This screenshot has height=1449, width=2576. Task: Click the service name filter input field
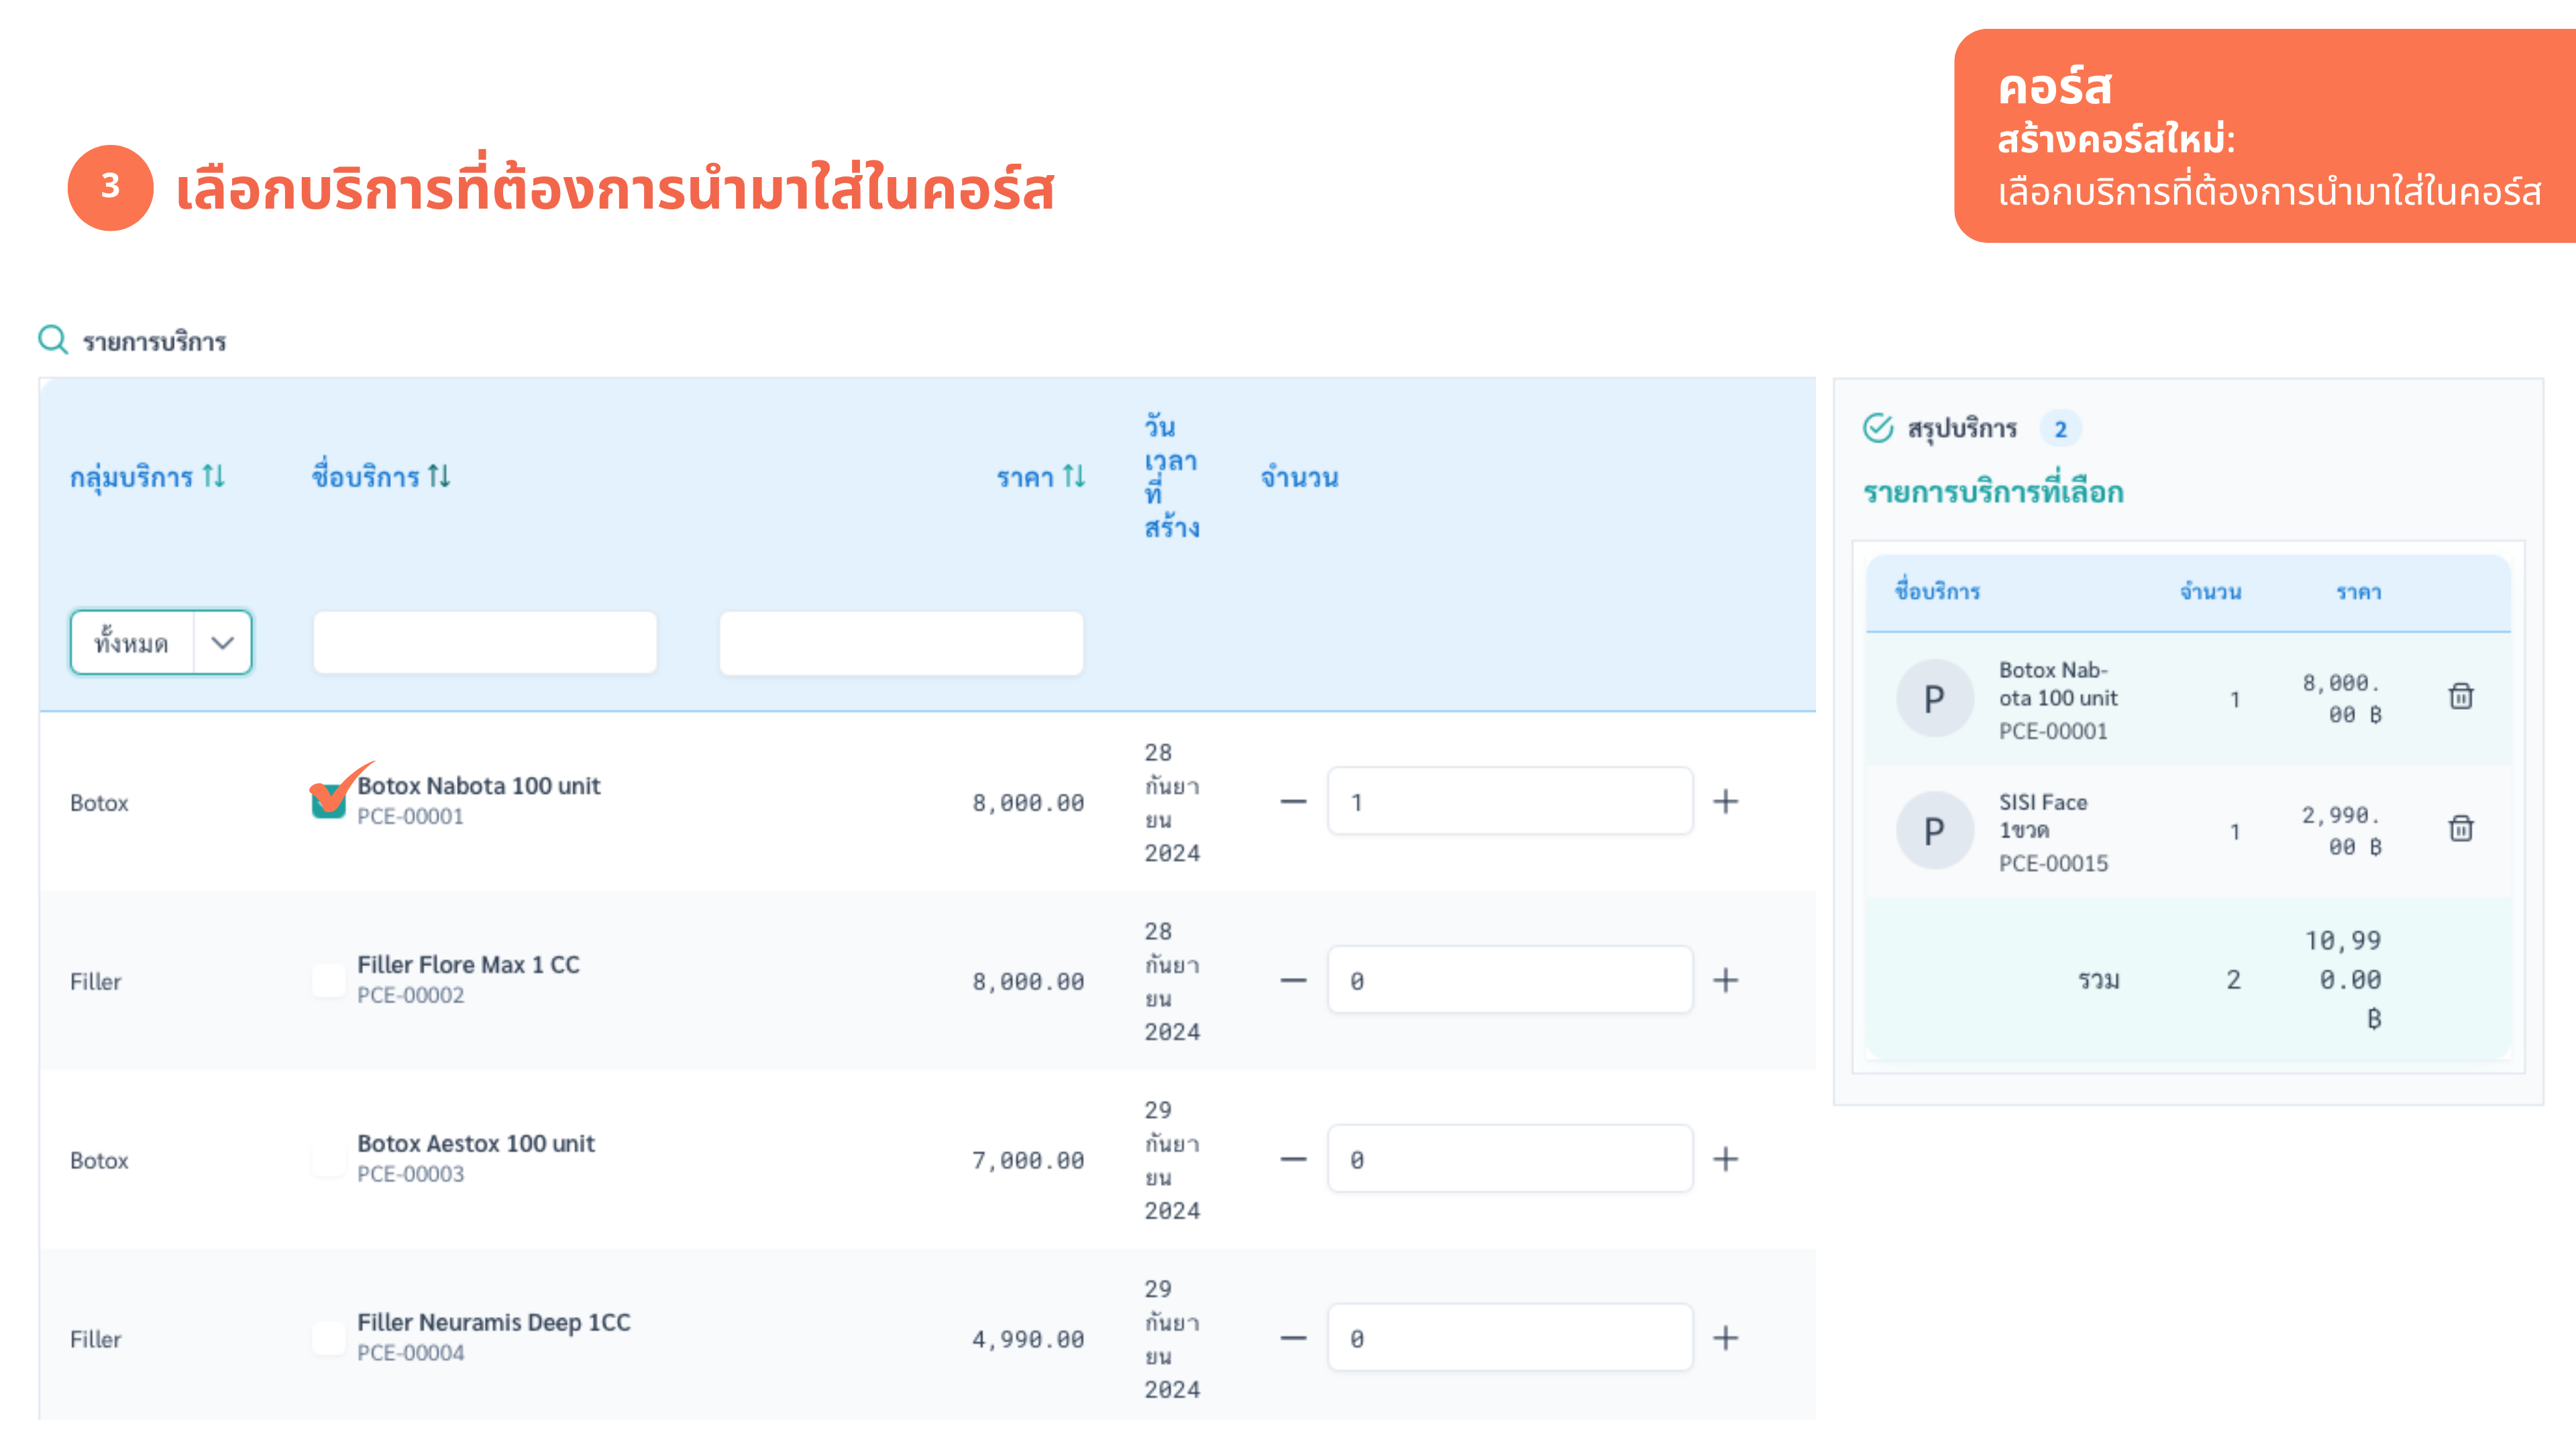[485, 642]
